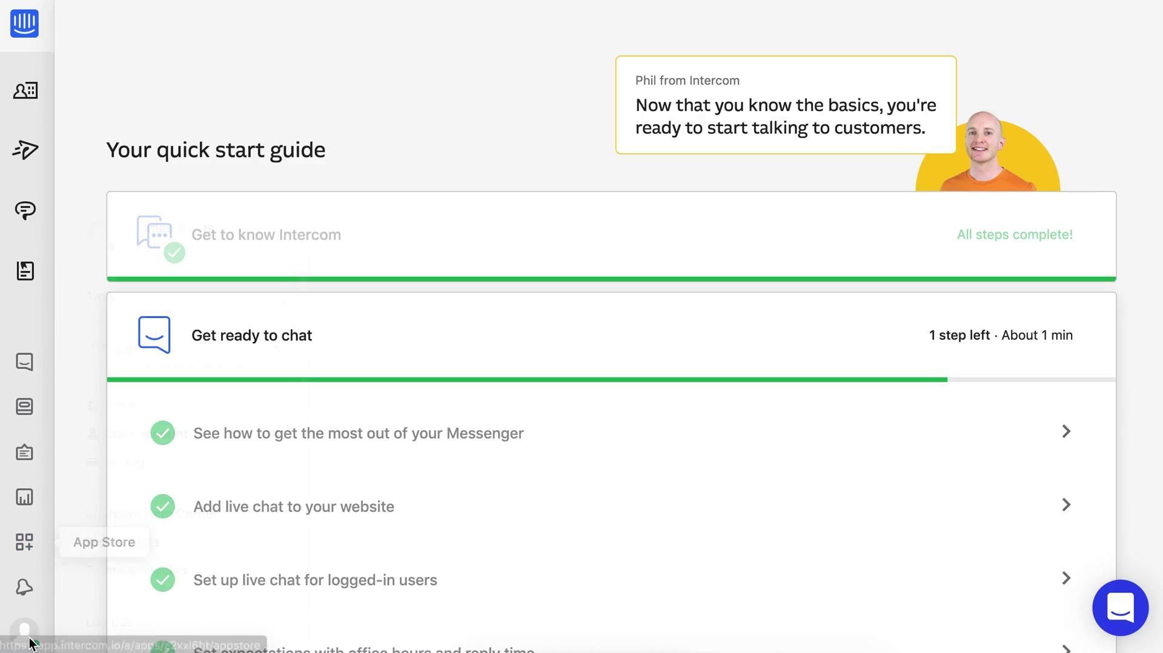Click the Intercom logo in the sidebar
Image resolution: width=1163 pixels, height=653 pixels.
24,24
